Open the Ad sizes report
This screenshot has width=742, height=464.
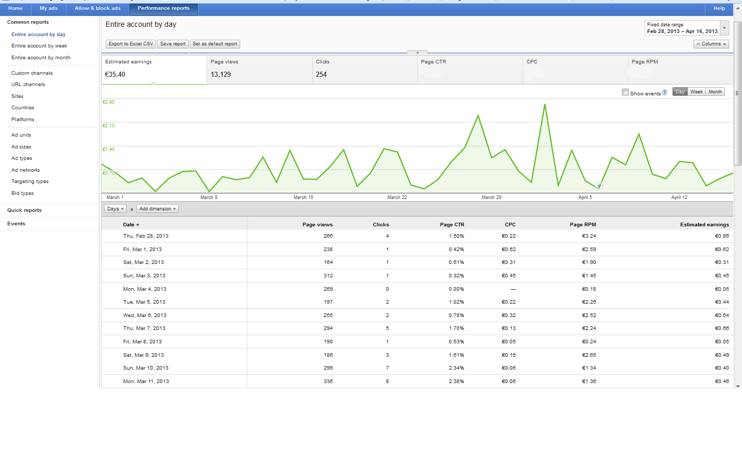[21, 147]
